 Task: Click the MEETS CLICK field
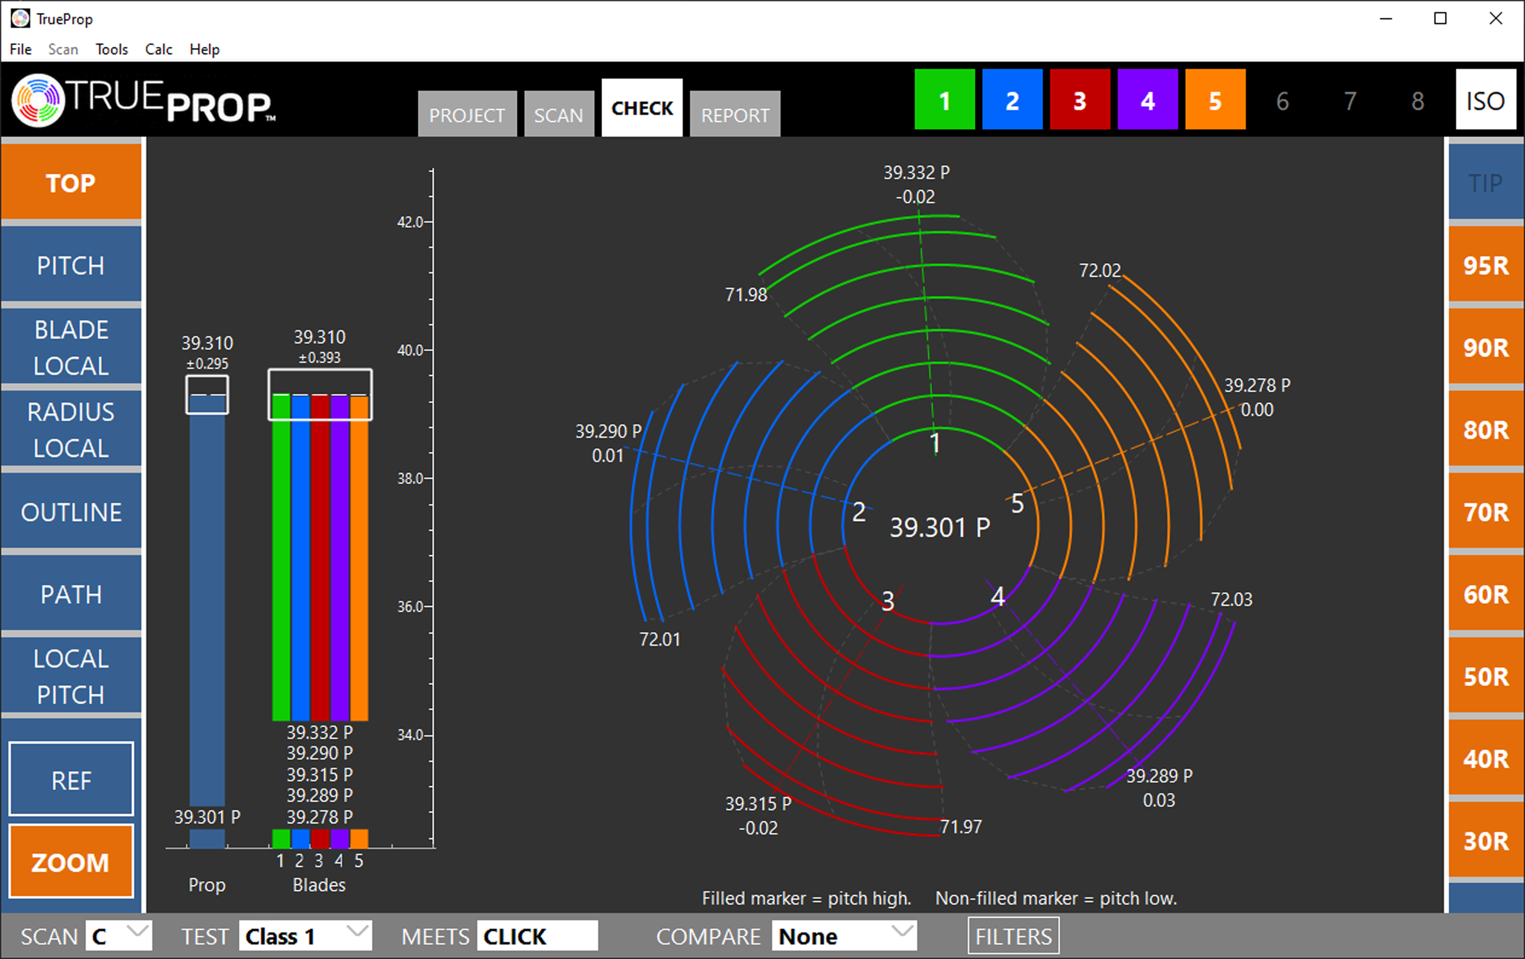(x=536, y=935)
